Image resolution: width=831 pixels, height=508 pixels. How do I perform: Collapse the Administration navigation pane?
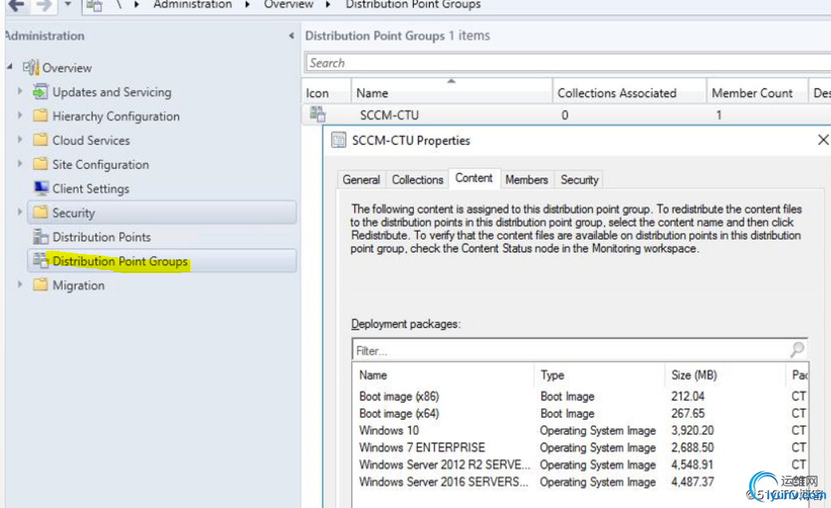coord(291,36)
